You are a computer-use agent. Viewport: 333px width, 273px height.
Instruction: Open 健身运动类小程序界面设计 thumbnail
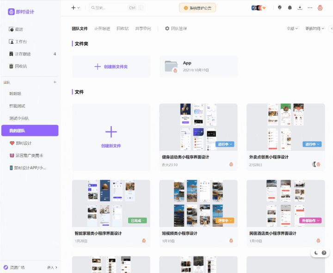click(198, 127)
